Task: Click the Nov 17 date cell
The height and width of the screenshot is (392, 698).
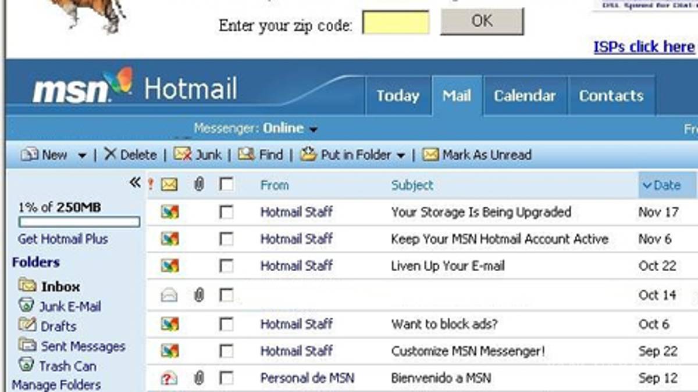Action: [x=658, y=212]
